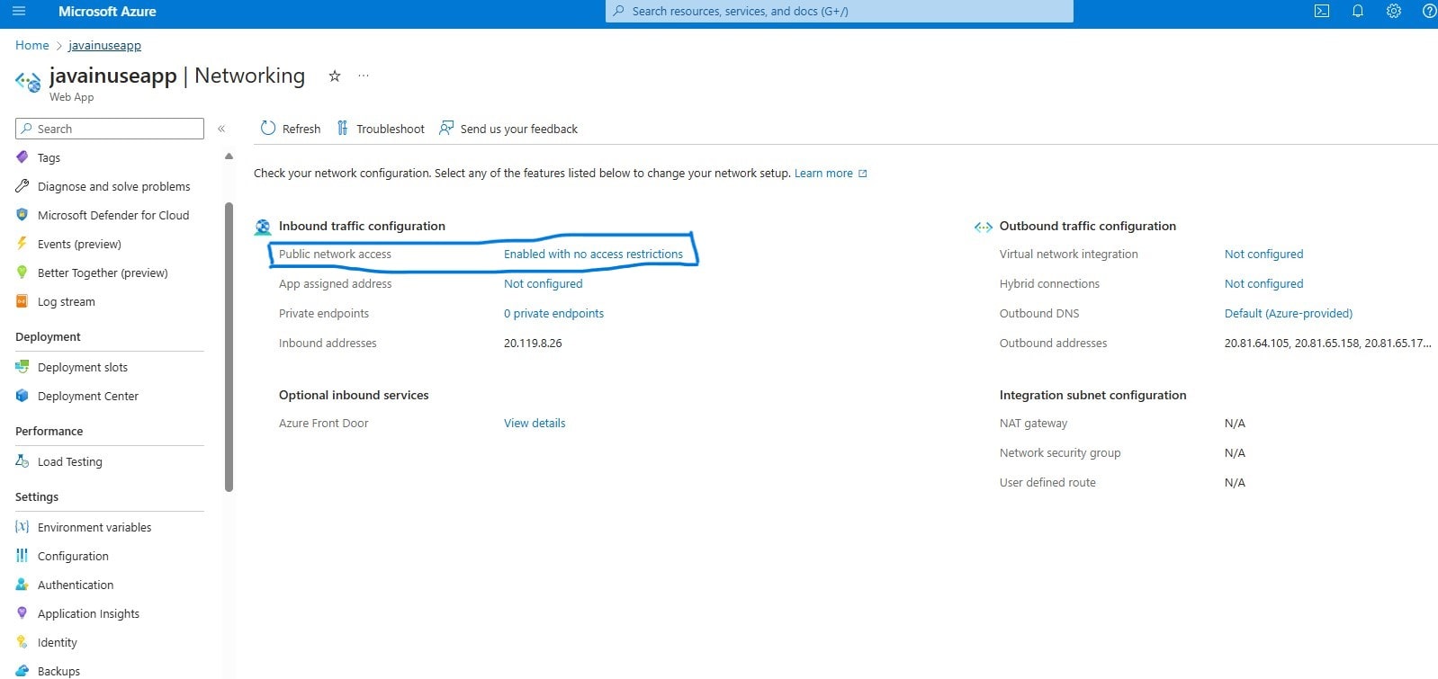
Task: Click the sidebar scroll up arrow
Action: coord(229,156)
